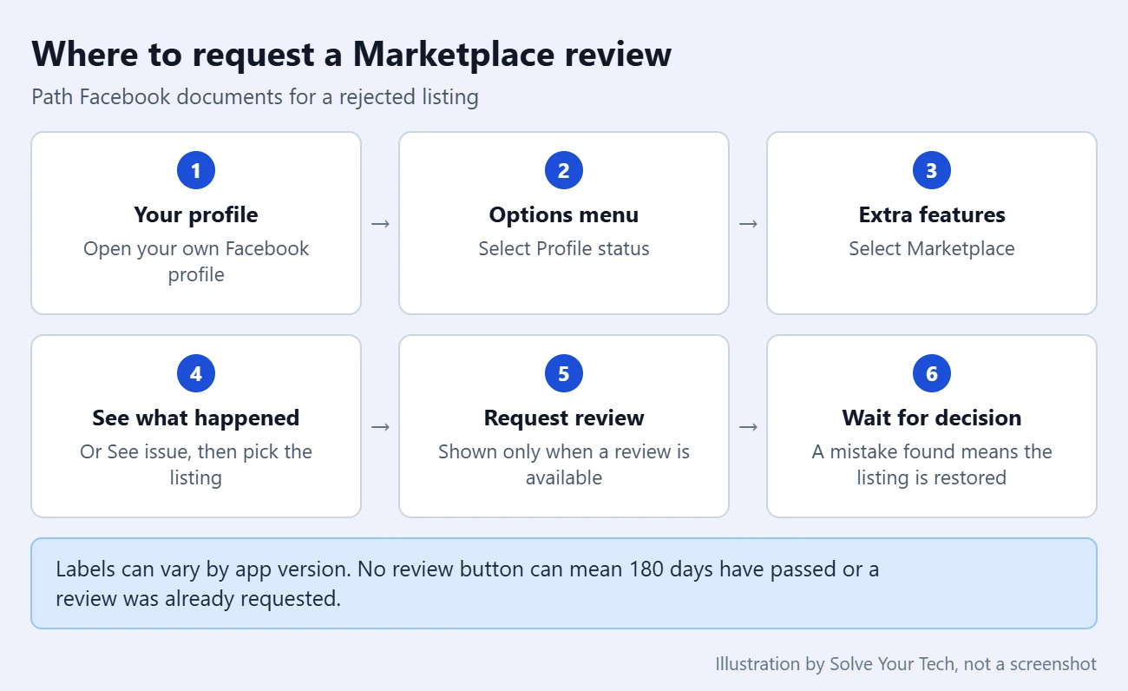Select the "Request review" heading
This screenshot has height=691, width=1128.
564,418
